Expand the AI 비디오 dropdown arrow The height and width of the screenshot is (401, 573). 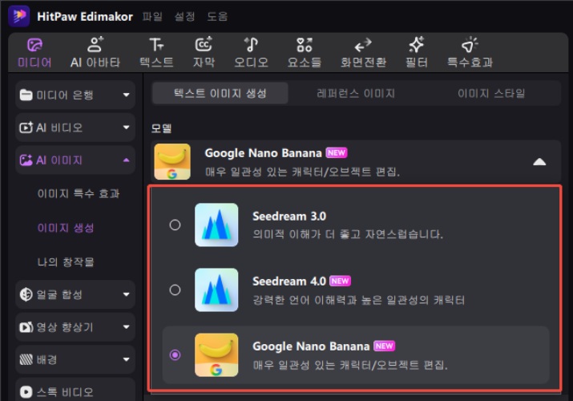point(126,128)
